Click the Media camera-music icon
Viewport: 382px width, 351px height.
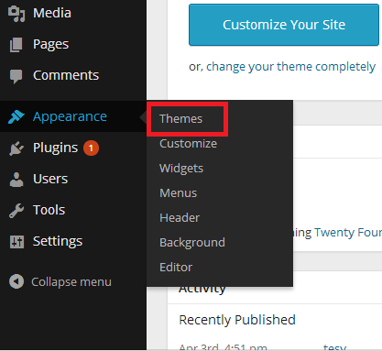pos(16,14)
